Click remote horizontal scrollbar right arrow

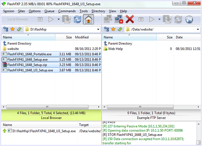[198, 107]
